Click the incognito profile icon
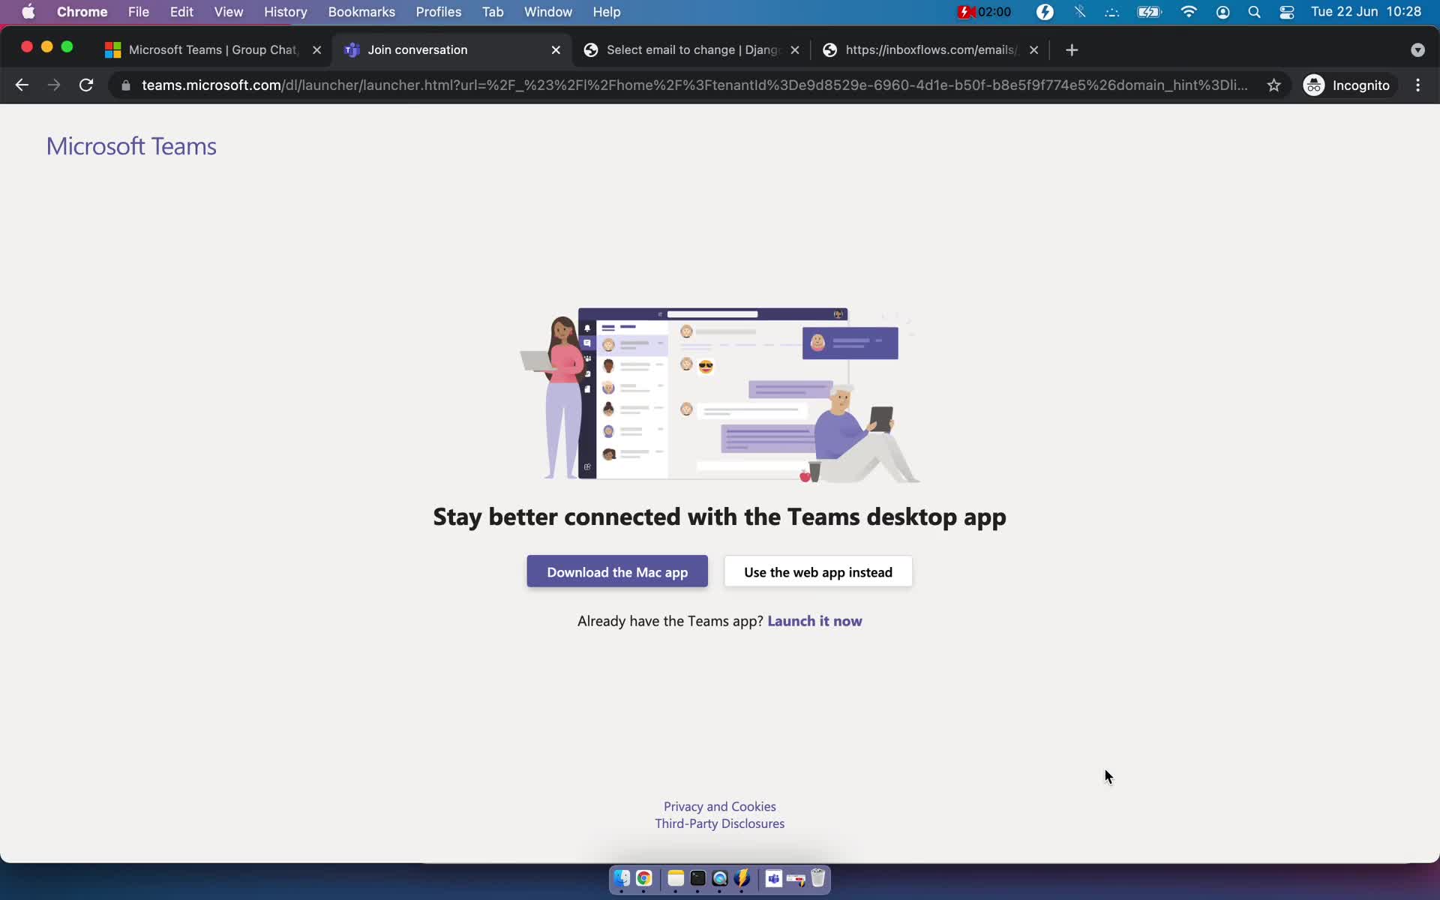The height and width of the screenshot is (900, 1440). 1313,85
